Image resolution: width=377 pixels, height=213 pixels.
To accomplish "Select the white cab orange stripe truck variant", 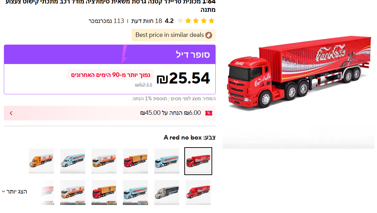I will pyautogui.click(x=104, y=161).
